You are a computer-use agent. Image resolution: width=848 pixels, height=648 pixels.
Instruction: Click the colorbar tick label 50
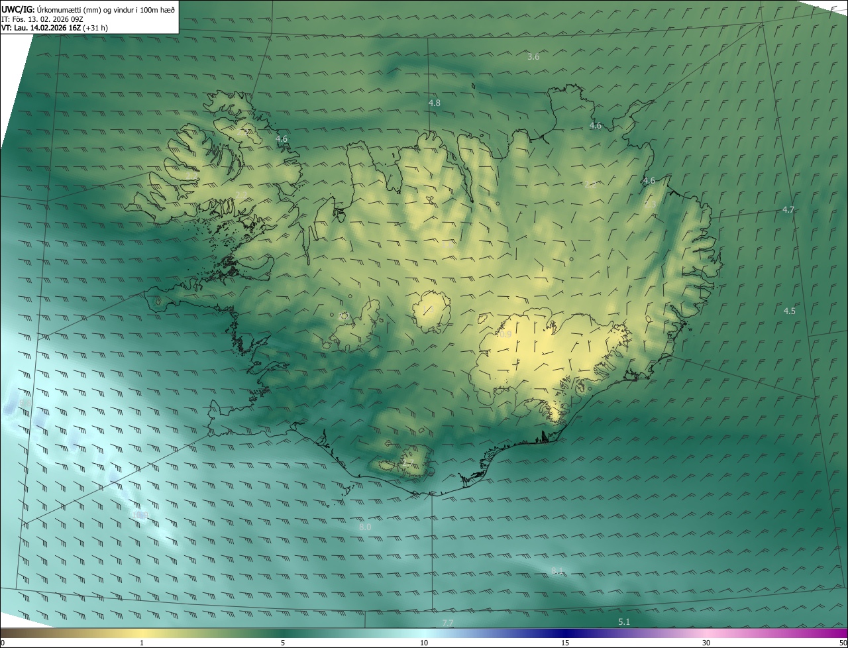tap(843, 643)
